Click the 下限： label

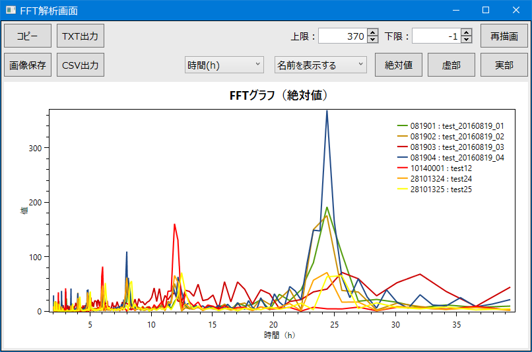[x=397, y=36]
